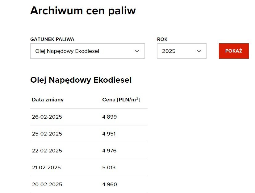Image resolution: width=255 pixels, height=193 pixels.
Task: Select the 25-02-2025 date cell
Action: point(47,134)
